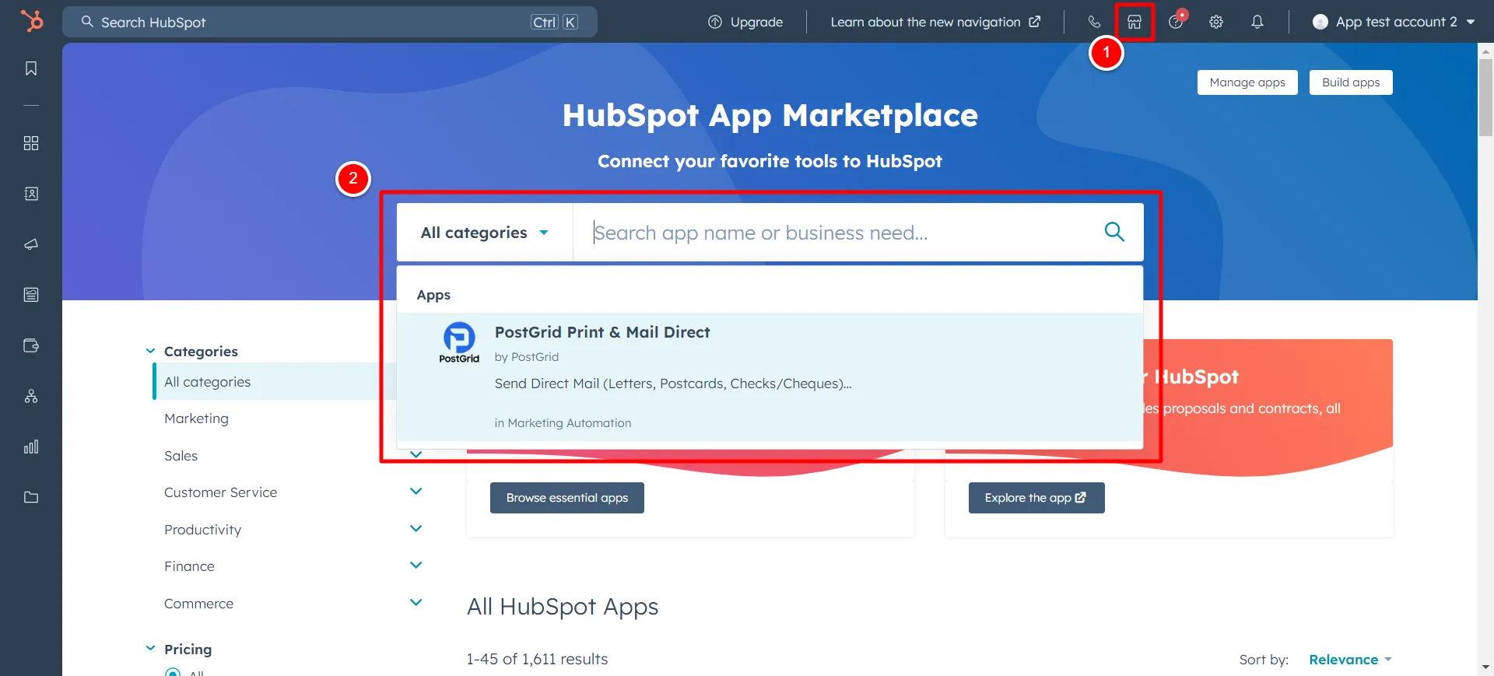Open the Commerce wallet sidebar icon
Screen dimensions: 1494x676
31,345
